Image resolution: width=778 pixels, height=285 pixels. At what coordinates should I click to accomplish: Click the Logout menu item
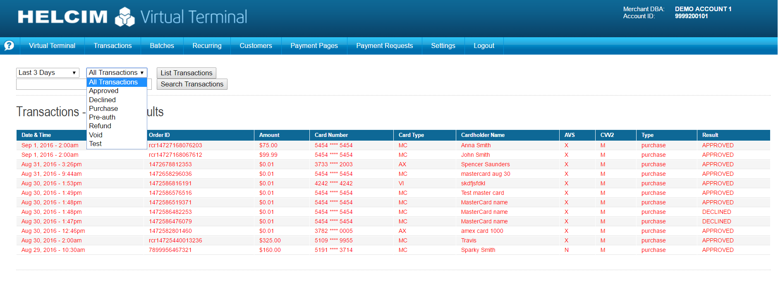[x=484, y=46]
